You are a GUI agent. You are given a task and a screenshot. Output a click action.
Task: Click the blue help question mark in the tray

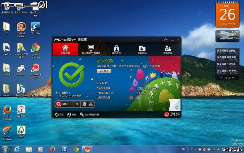(188, 149)
